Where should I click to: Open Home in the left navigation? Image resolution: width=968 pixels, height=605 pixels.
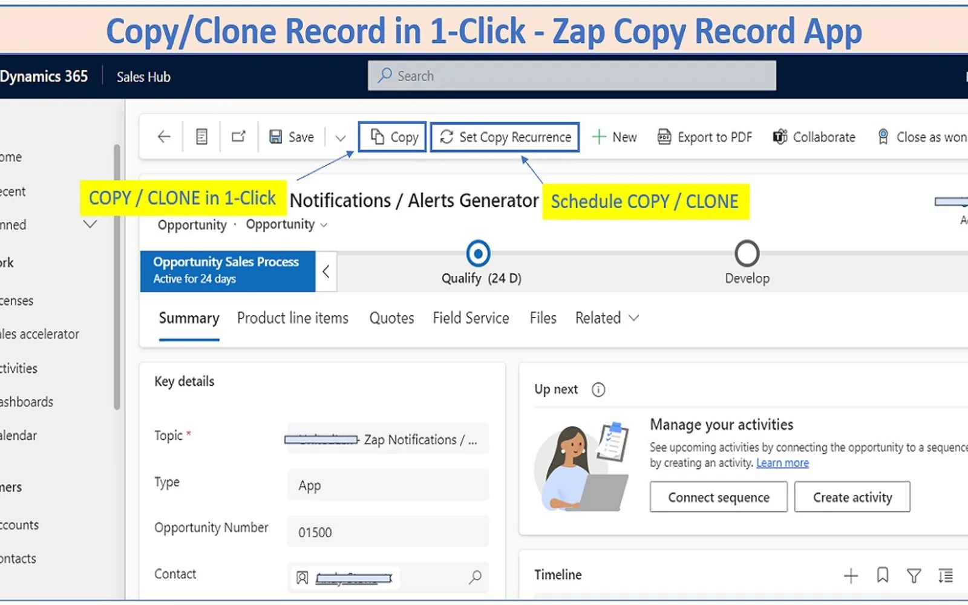(x=11, y=157)
